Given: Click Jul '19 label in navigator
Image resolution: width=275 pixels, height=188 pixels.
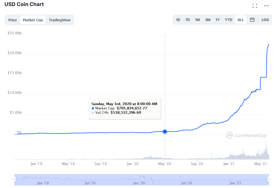Looking at the screenshot, I should [x=90, y=183].
